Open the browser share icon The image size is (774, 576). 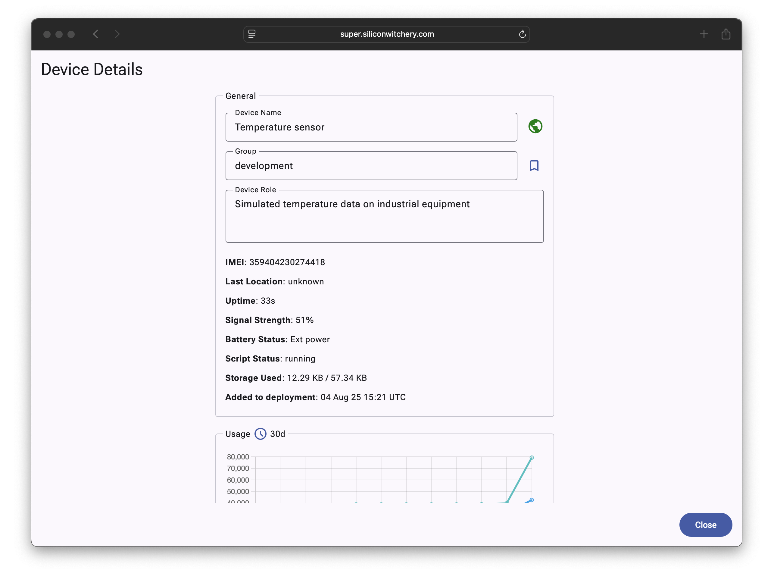(726, 34)
